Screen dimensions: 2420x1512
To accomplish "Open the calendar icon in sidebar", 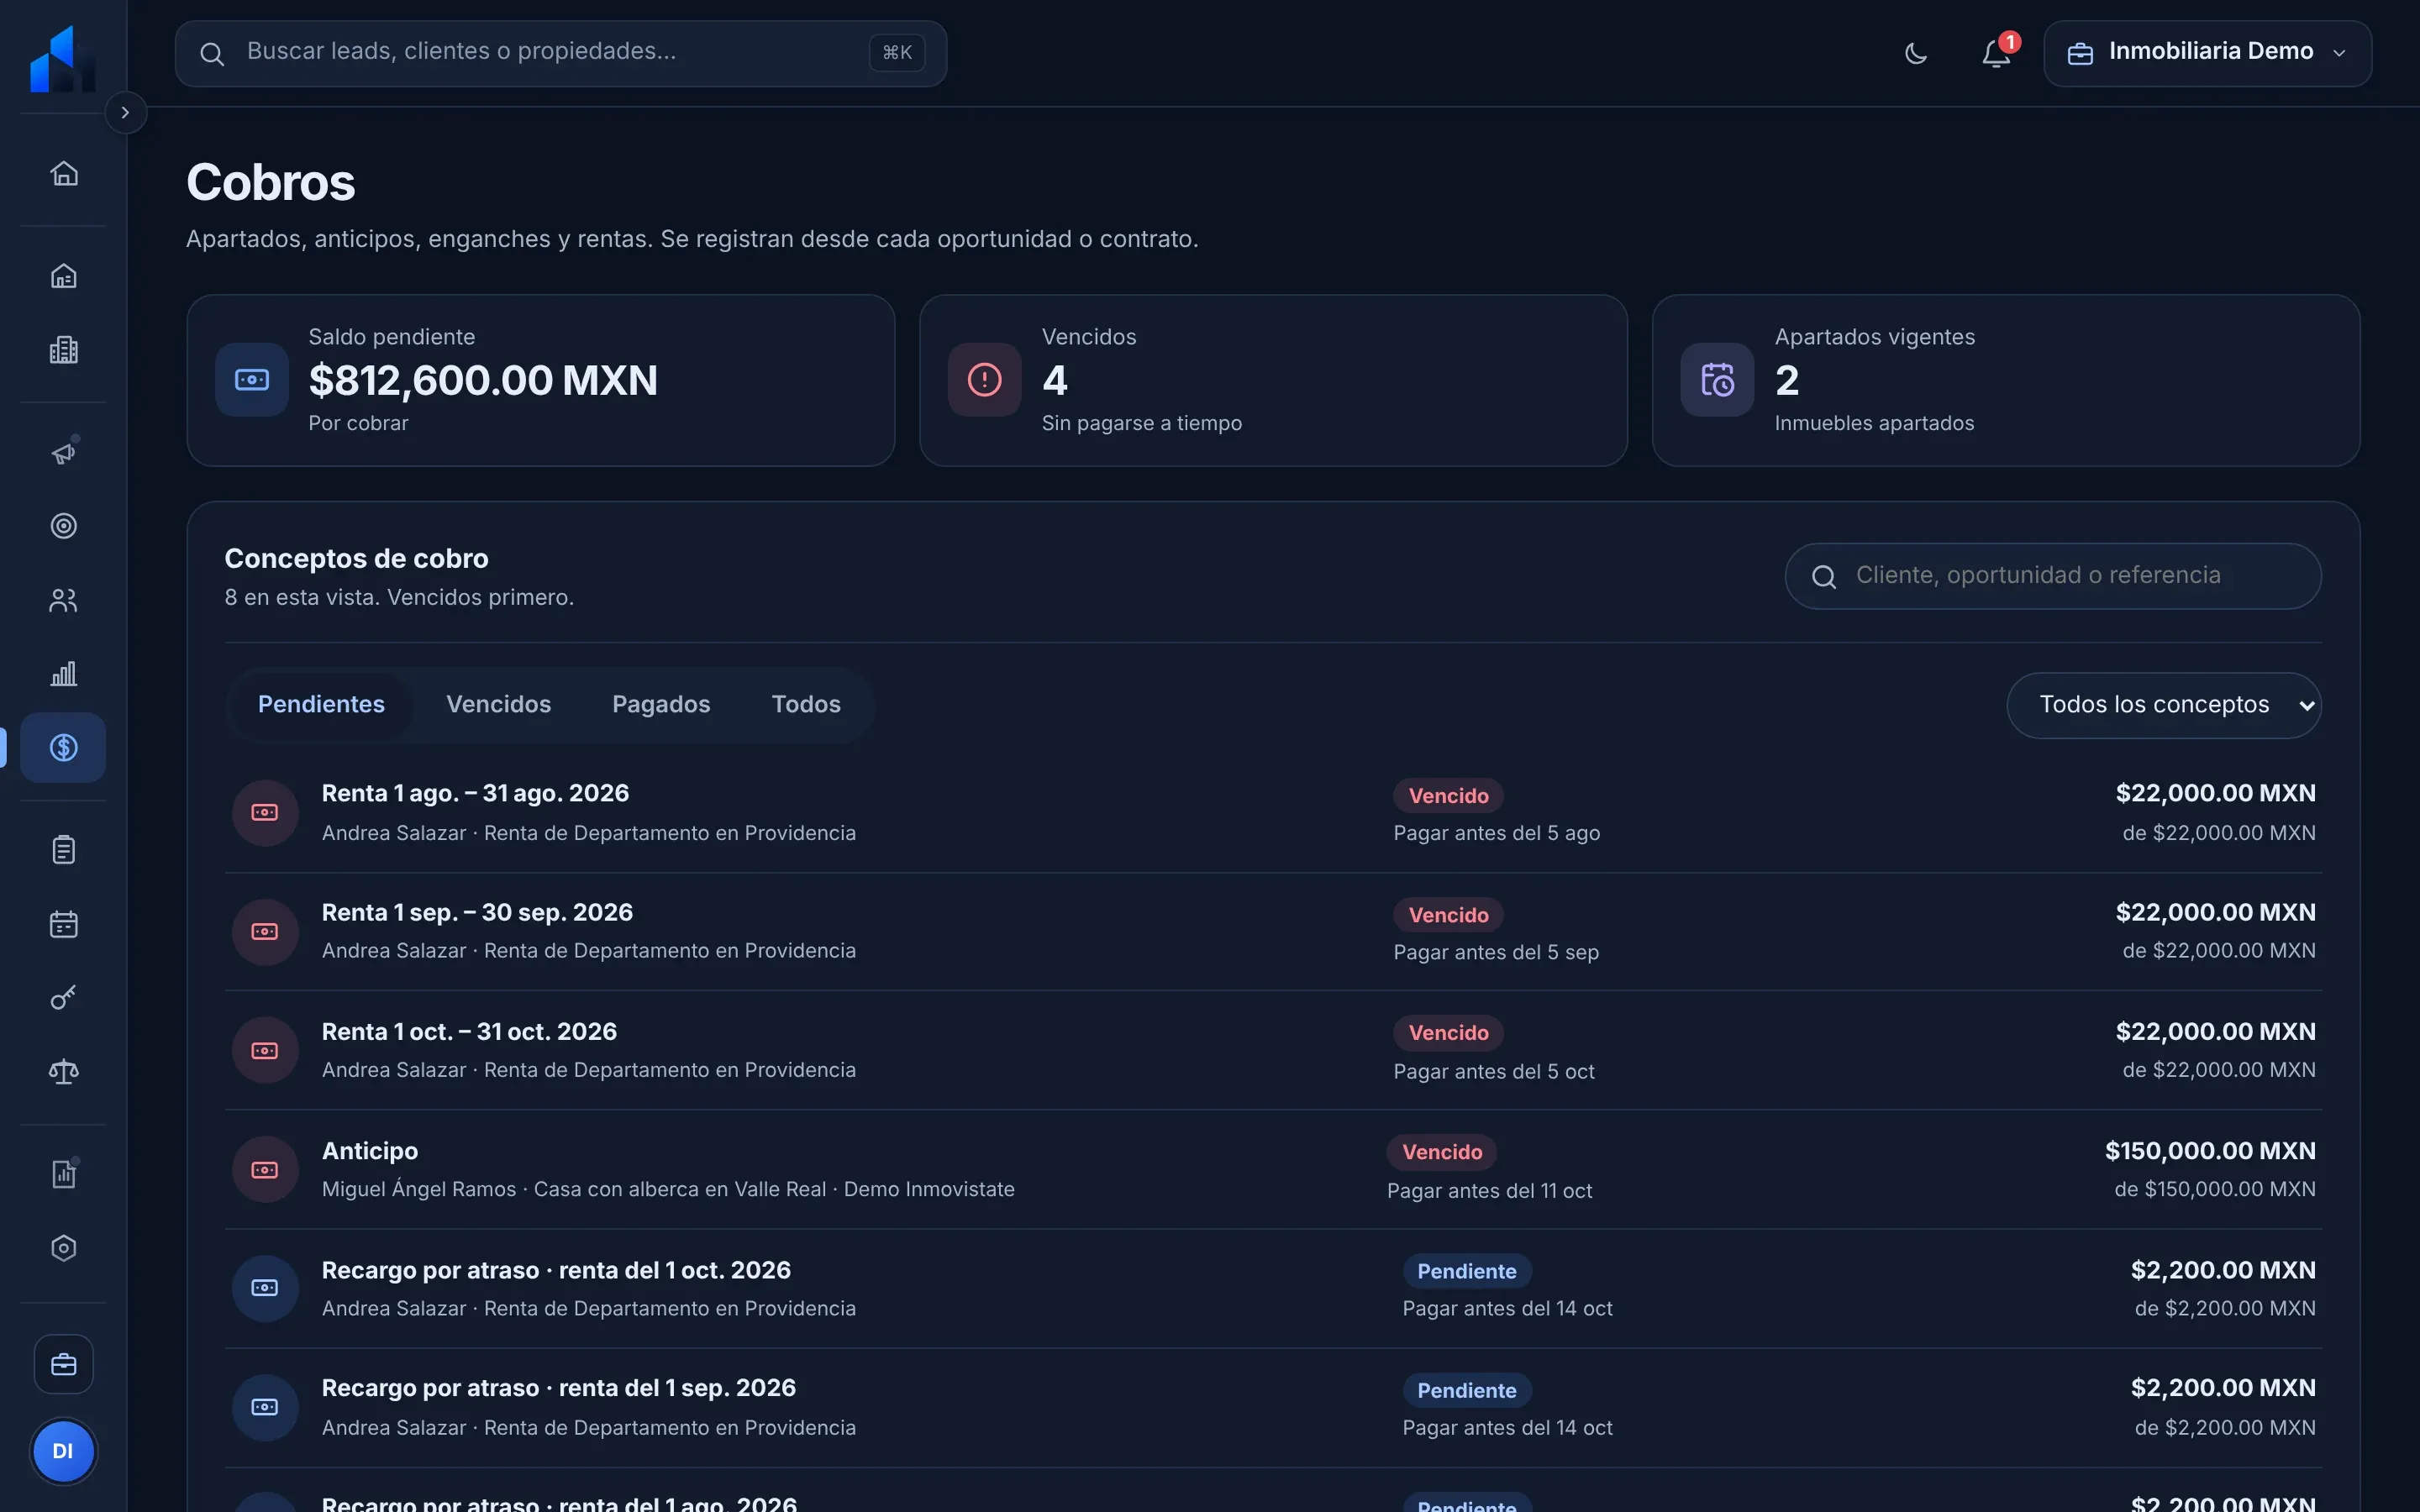I will 64,924.
